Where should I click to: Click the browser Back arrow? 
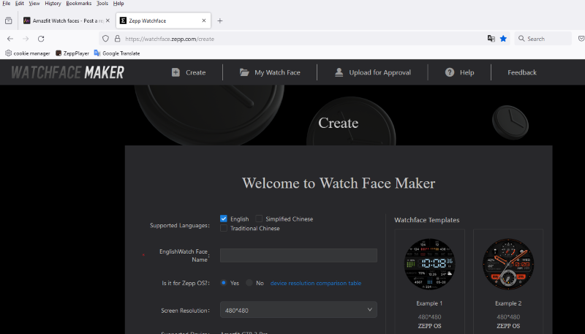click(x=10, y=39)
